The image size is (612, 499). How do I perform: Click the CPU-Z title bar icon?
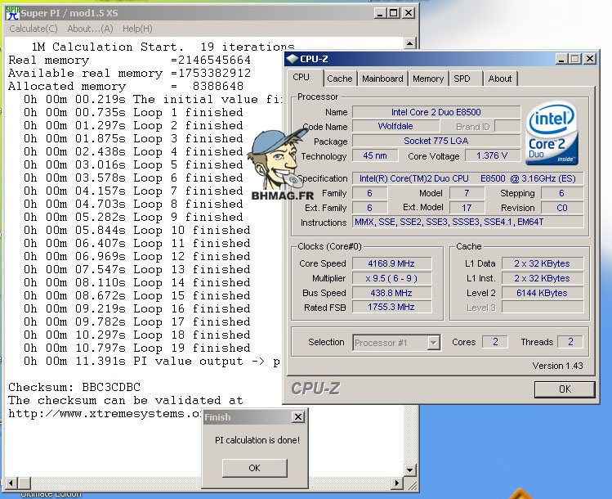click(293, 59)
